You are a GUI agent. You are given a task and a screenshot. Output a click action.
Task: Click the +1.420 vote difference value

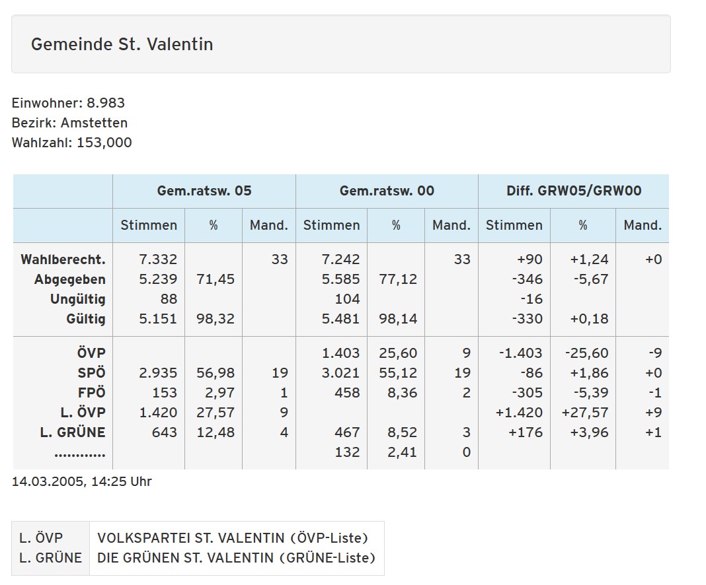[518, 413]
